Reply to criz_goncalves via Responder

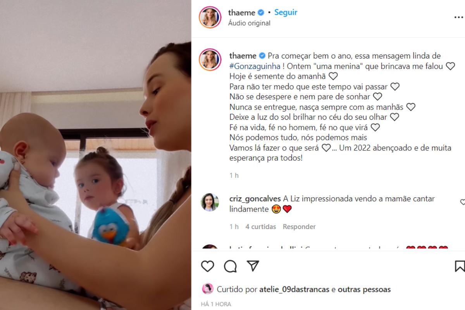299,227
